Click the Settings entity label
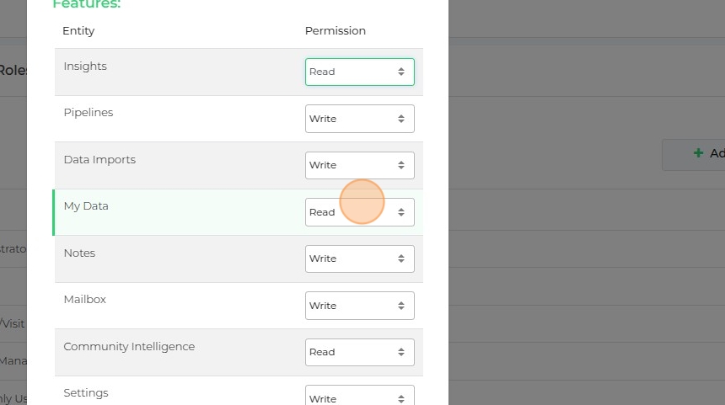This screenshot has width=725, height=405. (86, 393)
